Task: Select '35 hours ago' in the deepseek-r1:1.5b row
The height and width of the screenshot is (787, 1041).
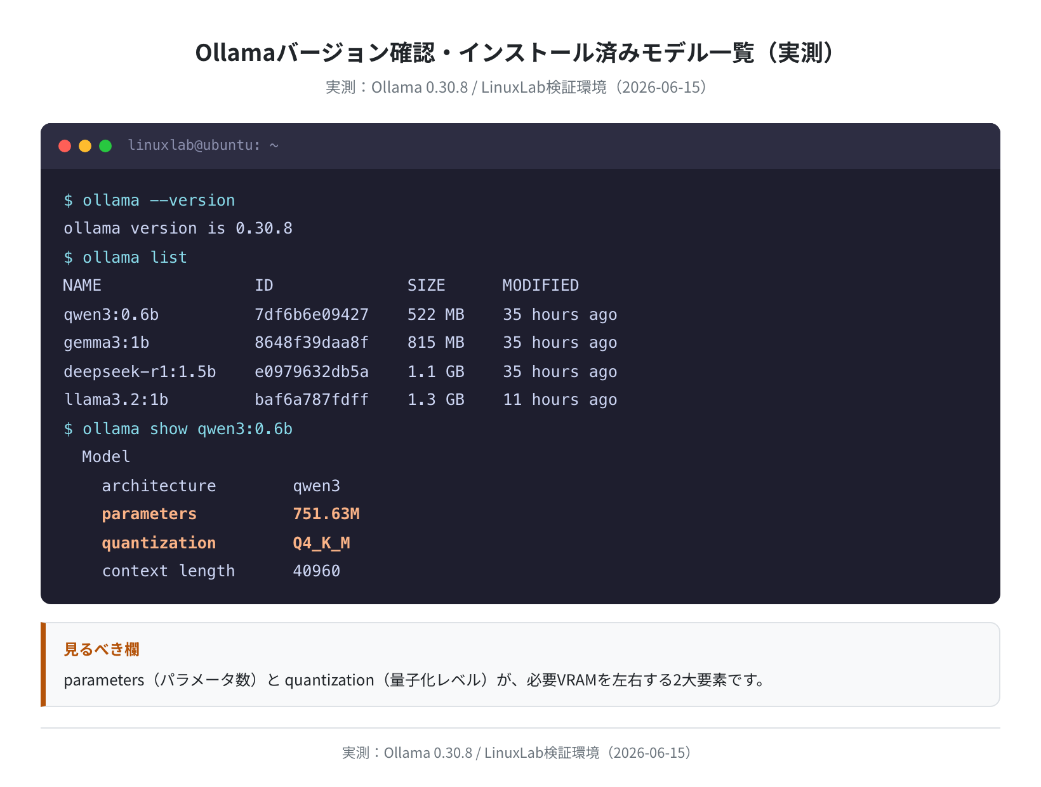Action: pos(560,372)
